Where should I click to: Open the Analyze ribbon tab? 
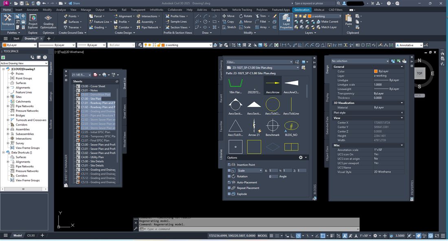point(61,10)
